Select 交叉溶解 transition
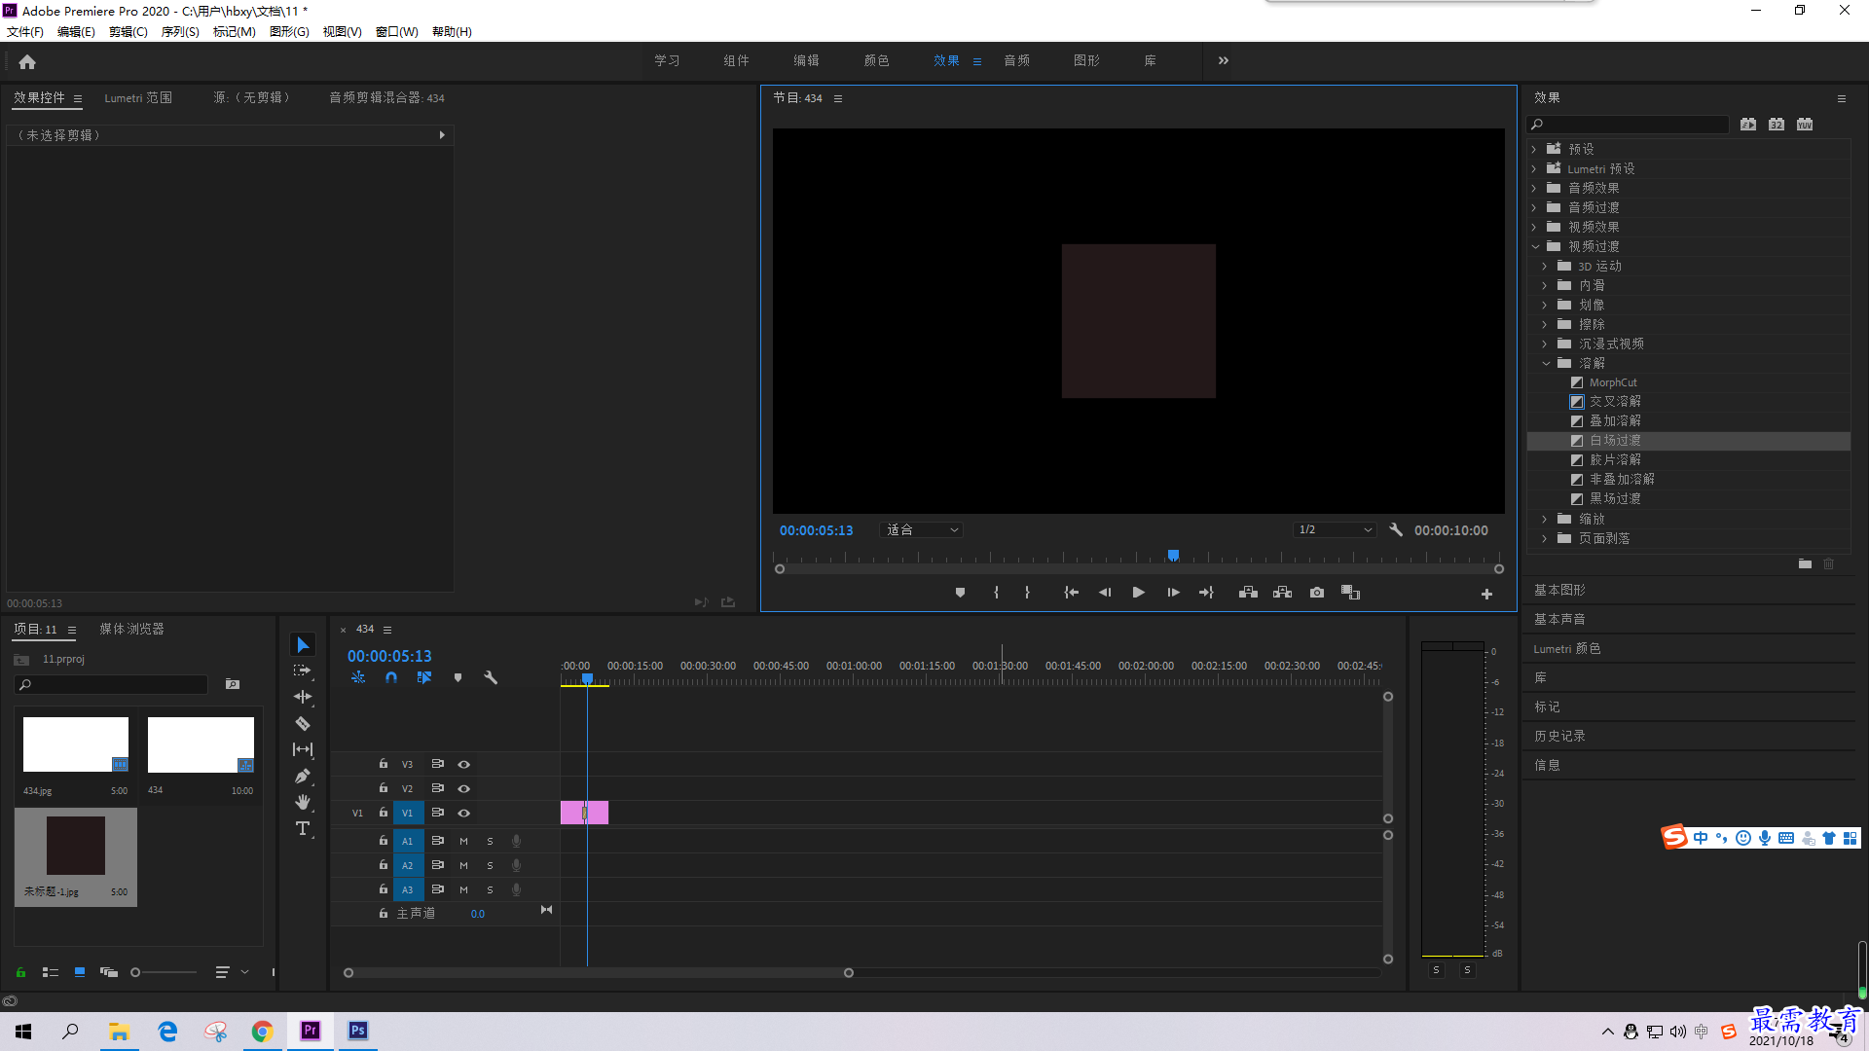Screen dimensions: 1869x1051 point(1615,401)
